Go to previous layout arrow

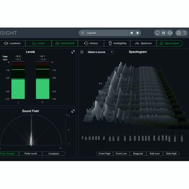tap(132, 33)
